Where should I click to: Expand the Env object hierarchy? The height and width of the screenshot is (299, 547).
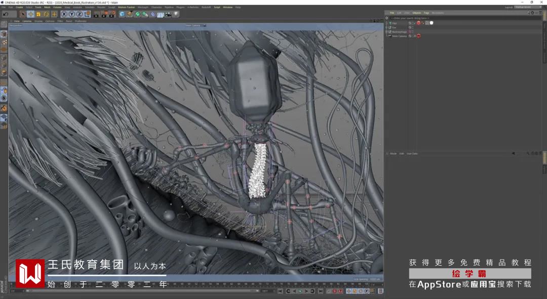click(386, 27)
